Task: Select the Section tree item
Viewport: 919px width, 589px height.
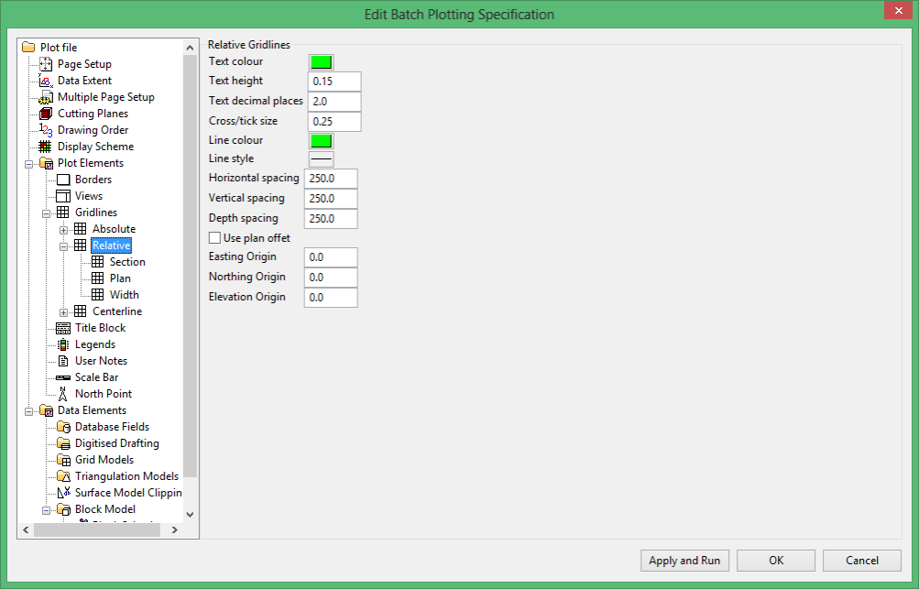Action: [x=127, y=262]
